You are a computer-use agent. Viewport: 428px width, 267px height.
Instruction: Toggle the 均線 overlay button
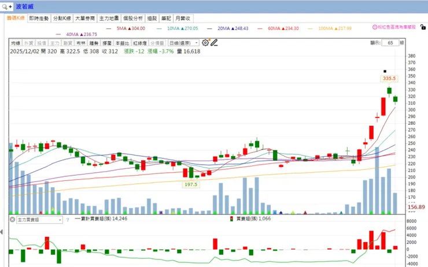point(16,43)
